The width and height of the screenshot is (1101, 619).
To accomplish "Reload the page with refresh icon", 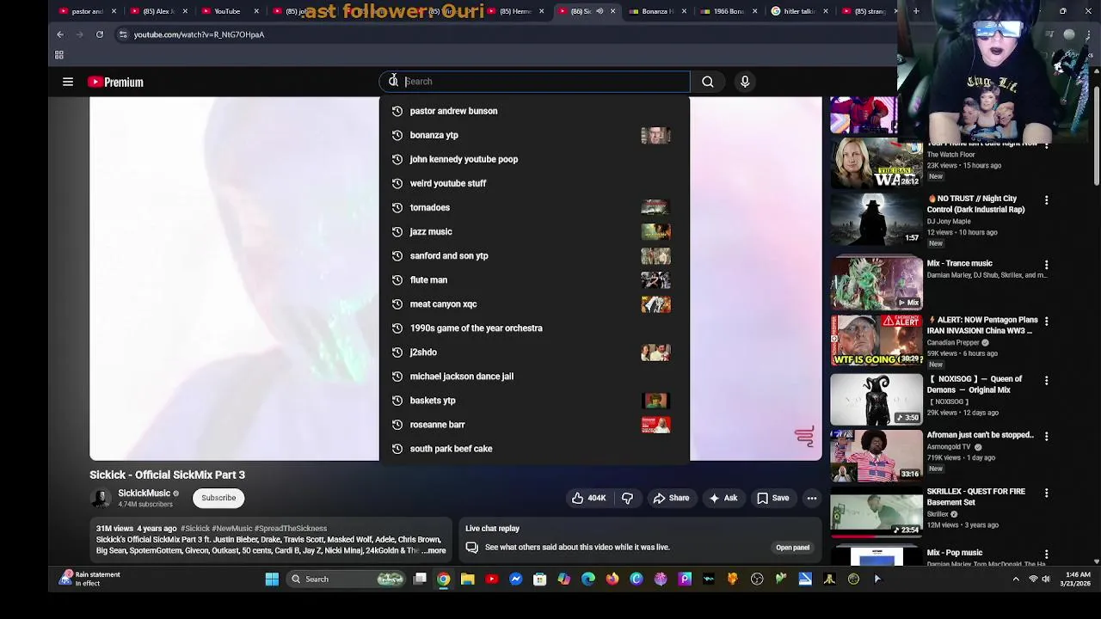I will point(100,34).
